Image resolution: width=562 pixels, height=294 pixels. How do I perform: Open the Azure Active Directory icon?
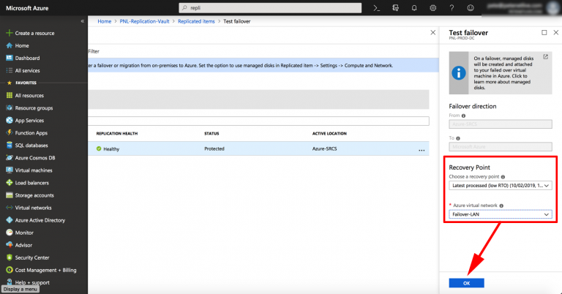tap(10, 220)
